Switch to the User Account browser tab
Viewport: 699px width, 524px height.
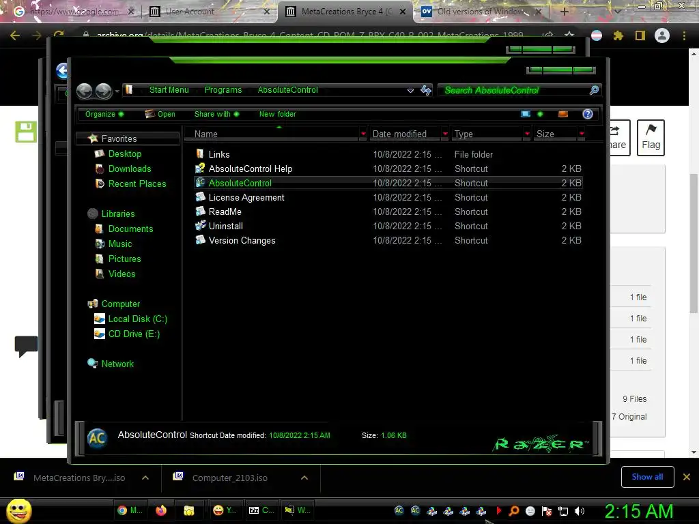pos(209,12)
